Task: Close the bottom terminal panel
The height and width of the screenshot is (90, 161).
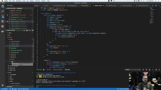Action: pos(159,70)
